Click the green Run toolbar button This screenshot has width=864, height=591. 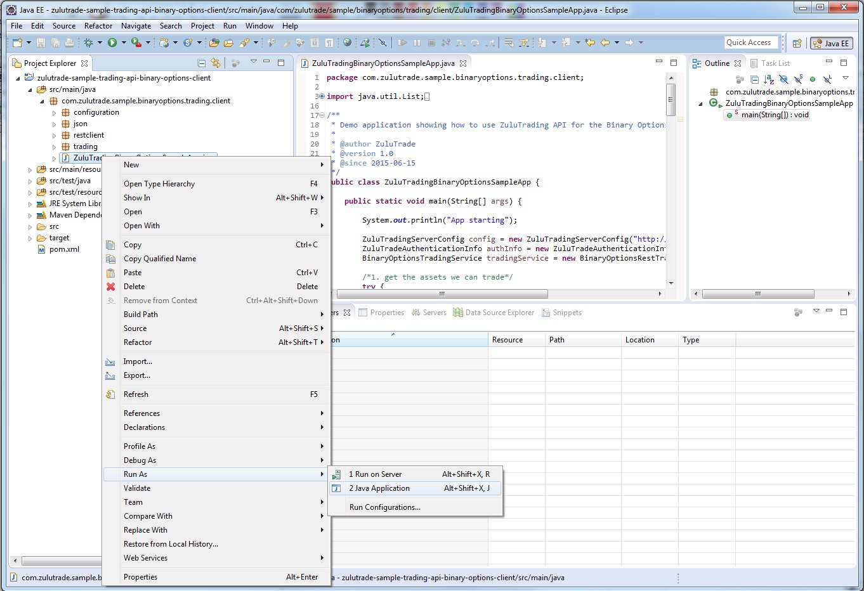pos(112,42)
